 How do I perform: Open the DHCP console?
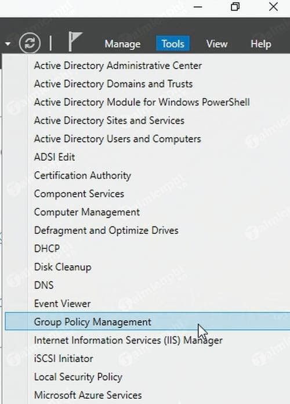47,248
